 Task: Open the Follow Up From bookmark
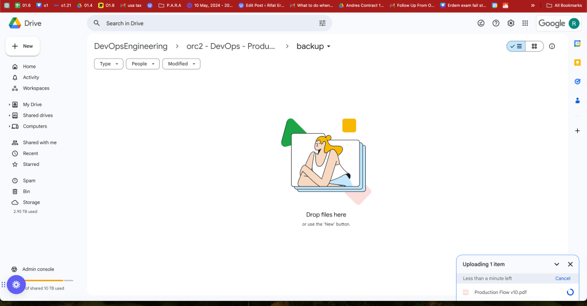412,6
